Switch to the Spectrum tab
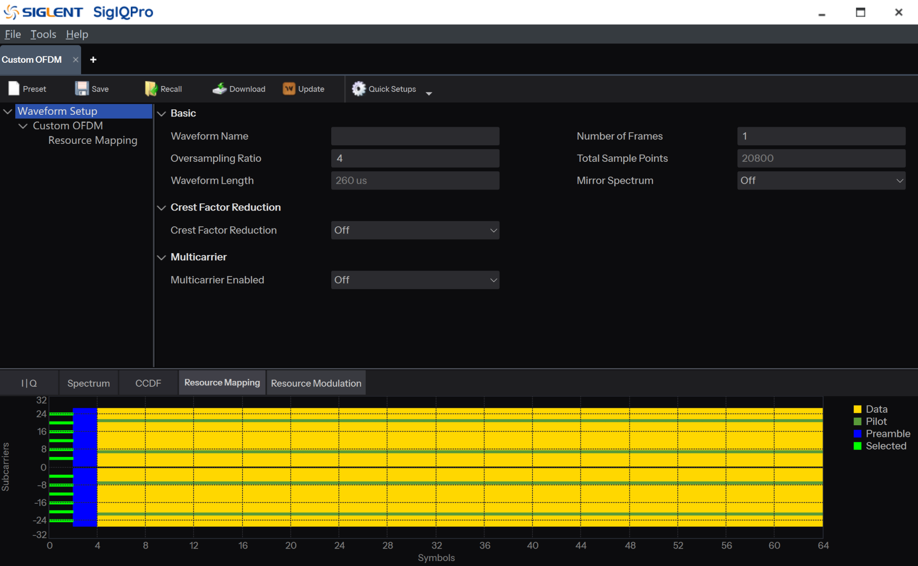This screenshot has height=566, width=918. [88, 383]
